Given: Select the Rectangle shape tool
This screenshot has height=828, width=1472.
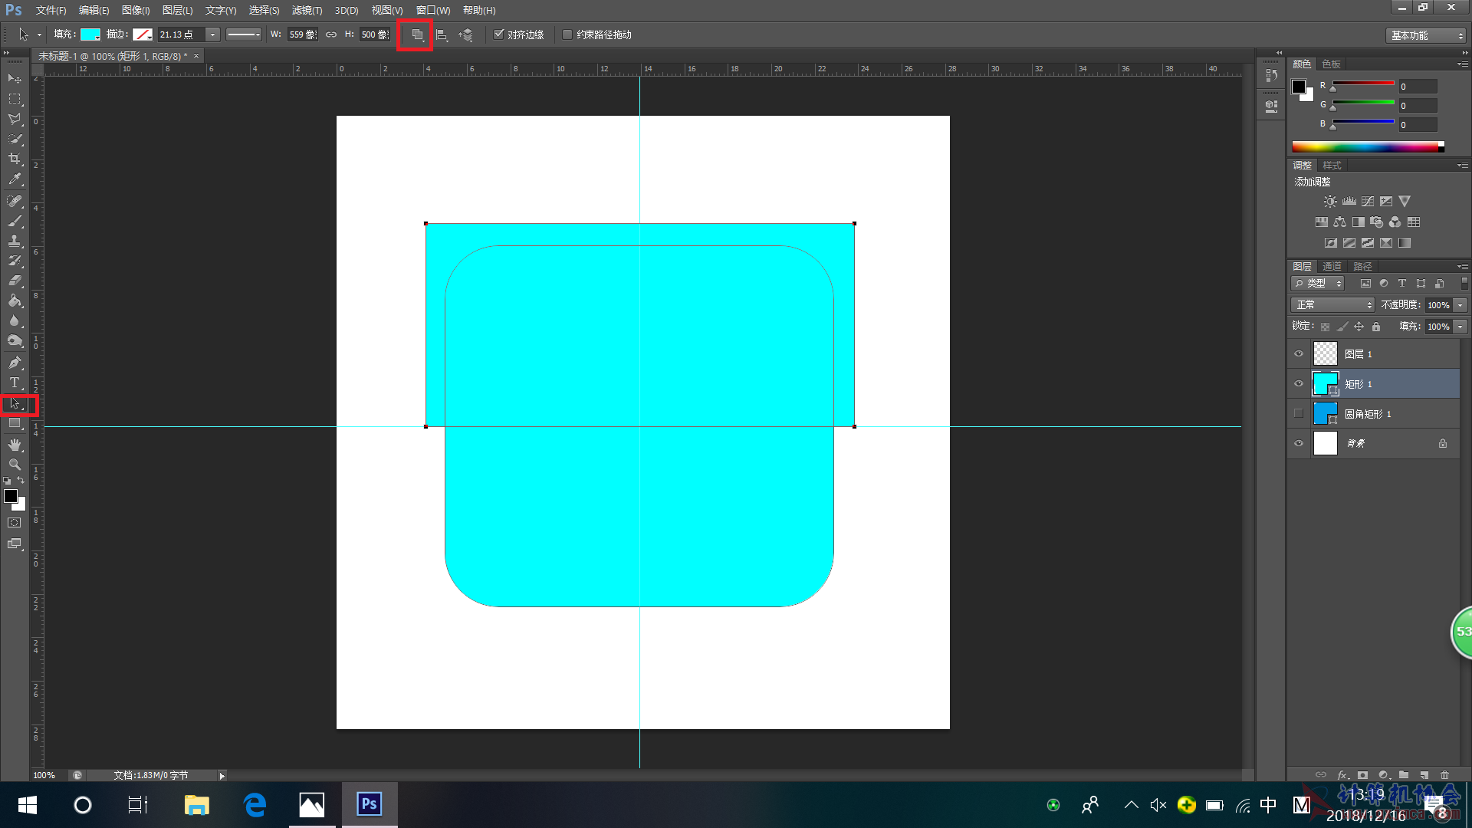Looking at the screenshot, I should [15, 423].
